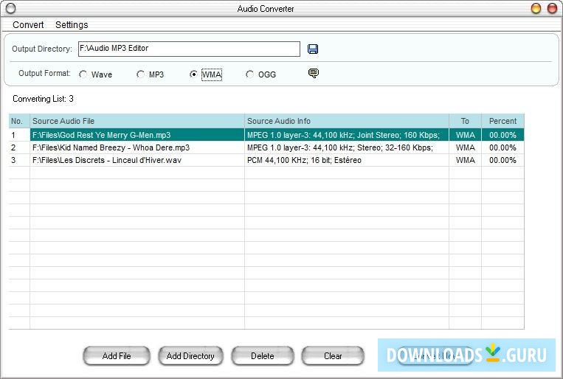Click WMA cell in row 3

465,160
